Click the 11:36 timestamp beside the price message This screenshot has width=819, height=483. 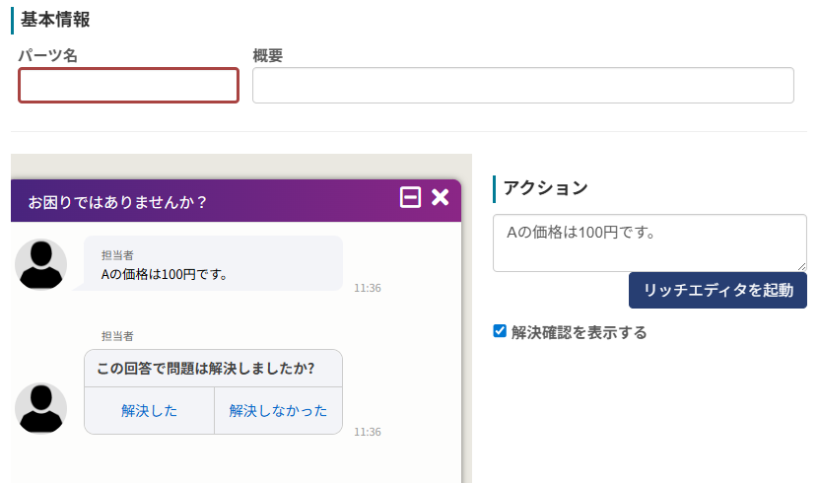point(367,288)
